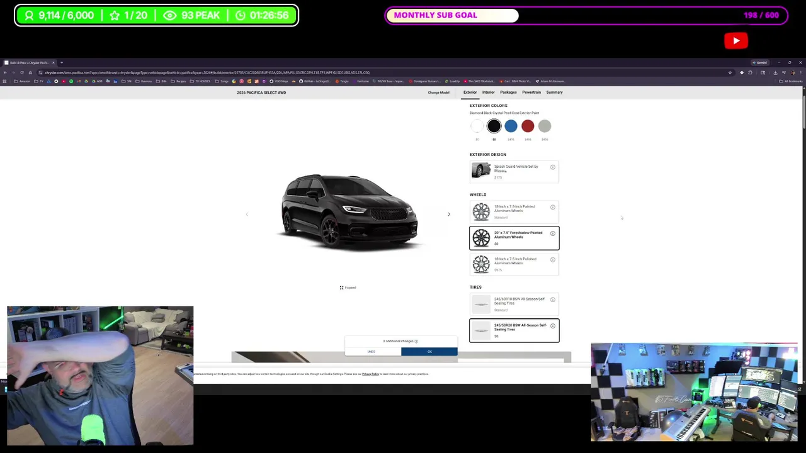
Task: Click the UNDO button
Action: coord(372,352)
